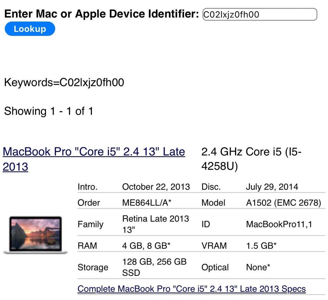
Task: Click the Retina Late 2013 13" family value
Action: (x=155, y=224)
